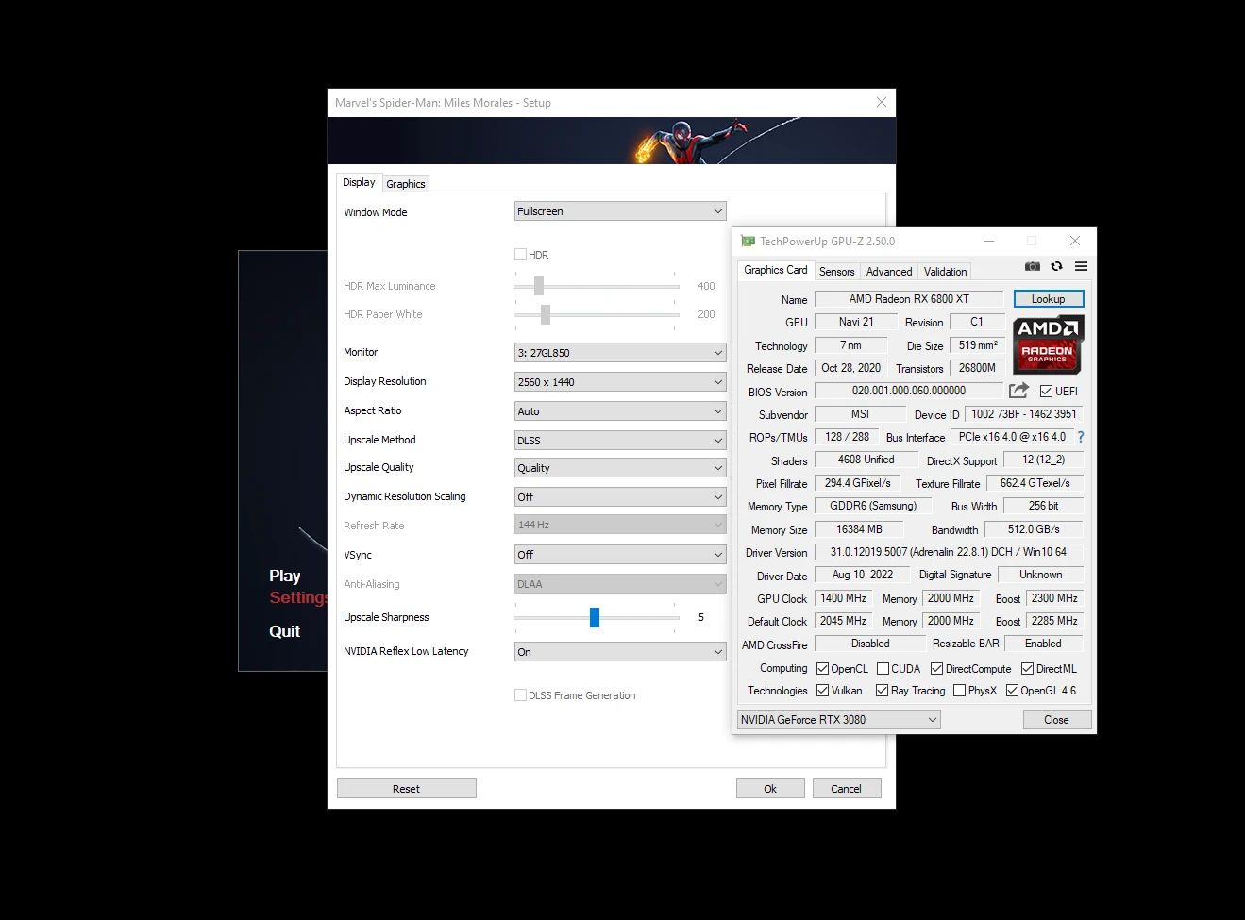Image resolution: width=1245 pixels, height=920 pixels.
Task: Select the Graphics Card tab in GPU-Z
Action: 776,270
